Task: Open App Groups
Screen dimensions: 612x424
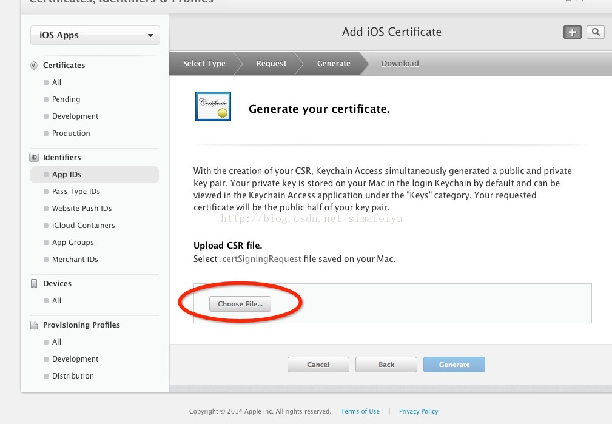Action: 73,243
